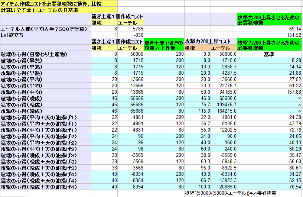Viewport: 303px width, 197px height.
Task: Select the title cell アイテム作成コストを必要狐魂数に換算、比較
Action: [x=59, y=3]
